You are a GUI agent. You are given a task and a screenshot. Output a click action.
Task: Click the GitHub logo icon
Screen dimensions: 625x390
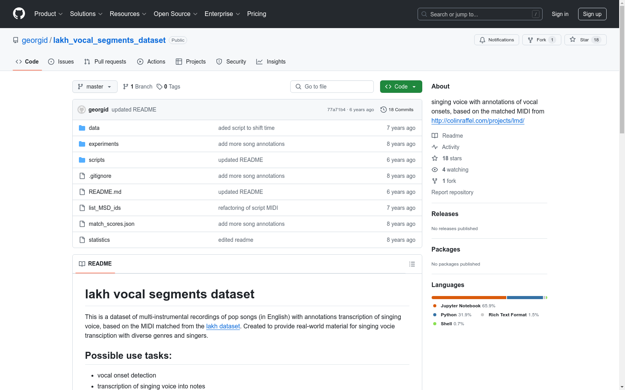coord(19,14)
